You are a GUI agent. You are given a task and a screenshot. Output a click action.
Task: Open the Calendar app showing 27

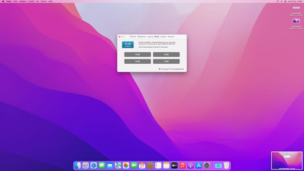[x=142, y=165]
